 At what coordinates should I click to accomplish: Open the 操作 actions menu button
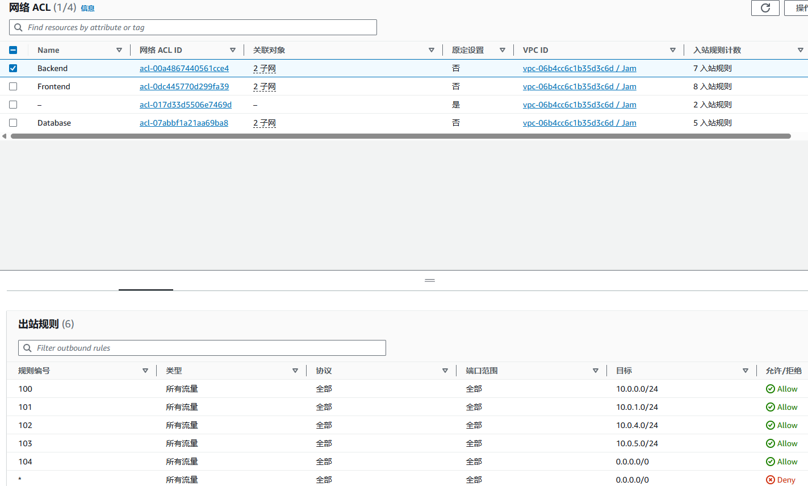coord(796,8)
